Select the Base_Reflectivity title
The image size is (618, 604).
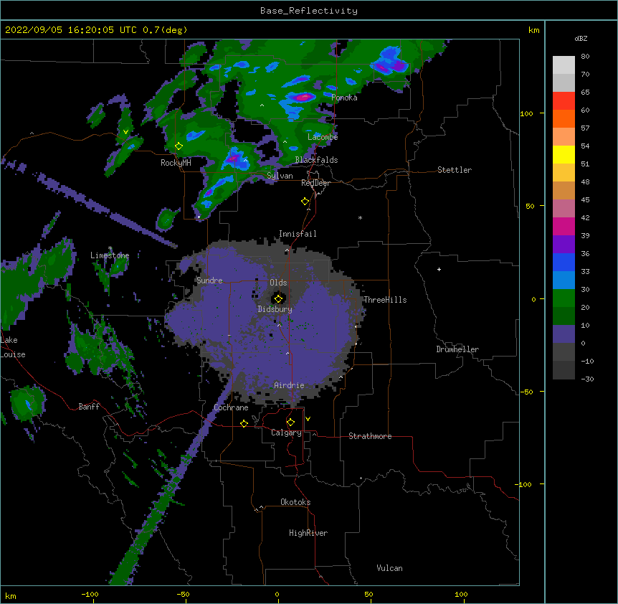tap(309, 11)
